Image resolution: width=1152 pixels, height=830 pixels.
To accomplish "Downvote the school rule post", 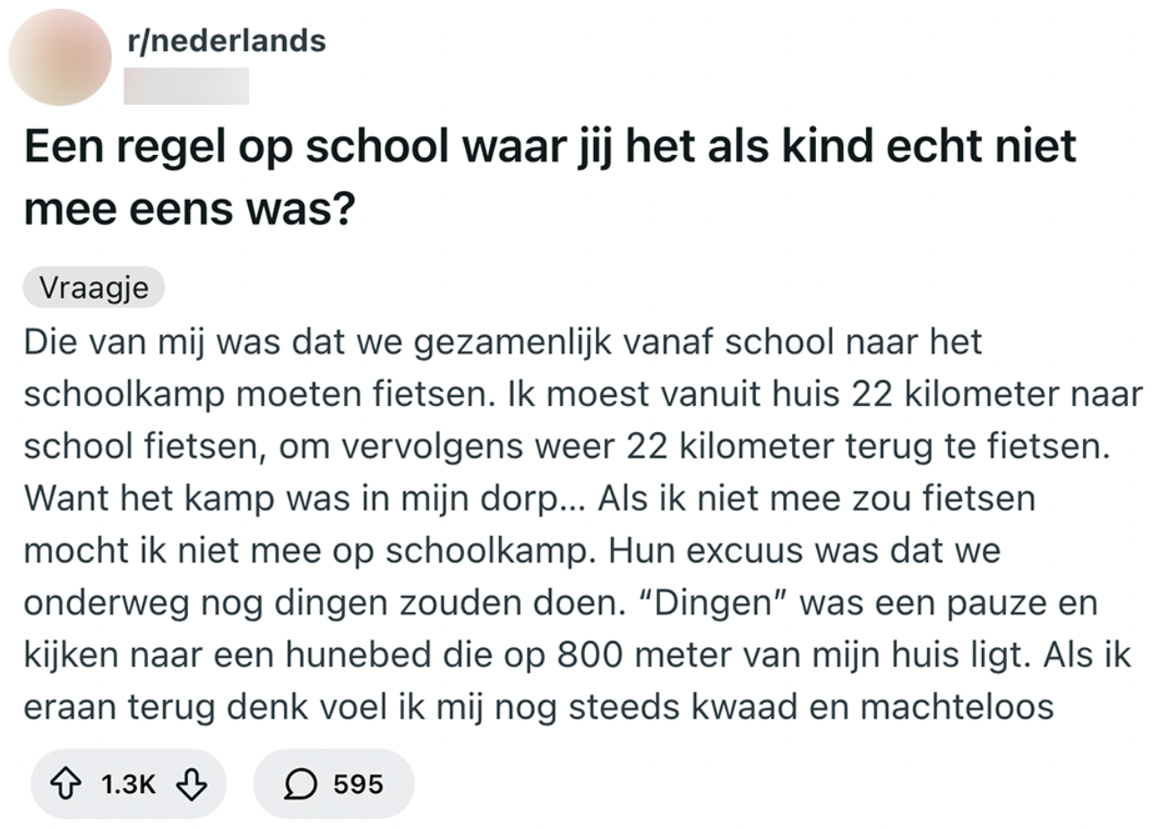I will 191,784.
